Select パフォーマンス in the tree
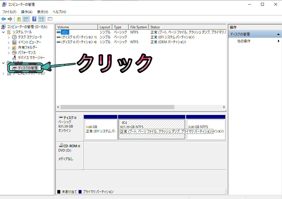Screen dimensions: 282x199 [27, 53]
